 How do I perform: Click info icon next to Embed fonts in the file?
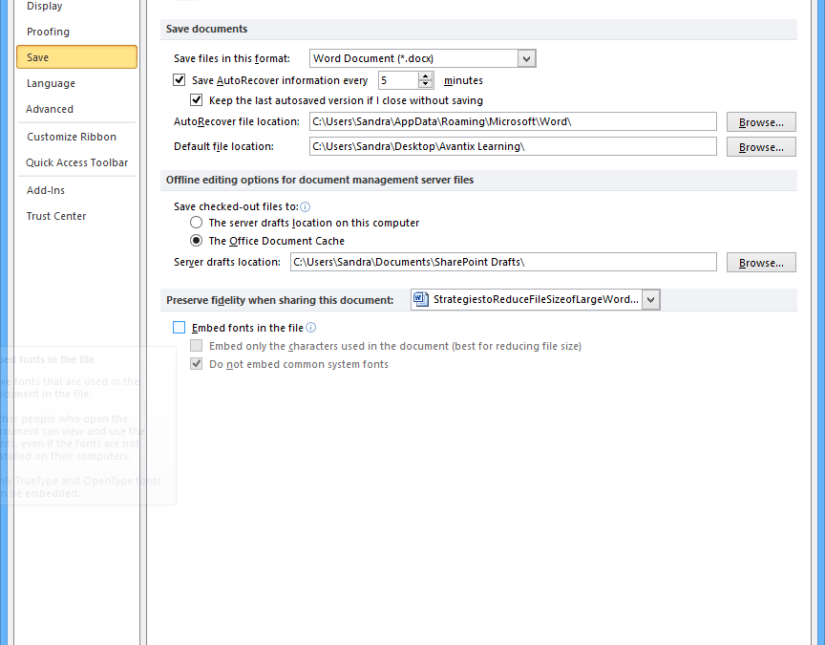pos(311,328)
